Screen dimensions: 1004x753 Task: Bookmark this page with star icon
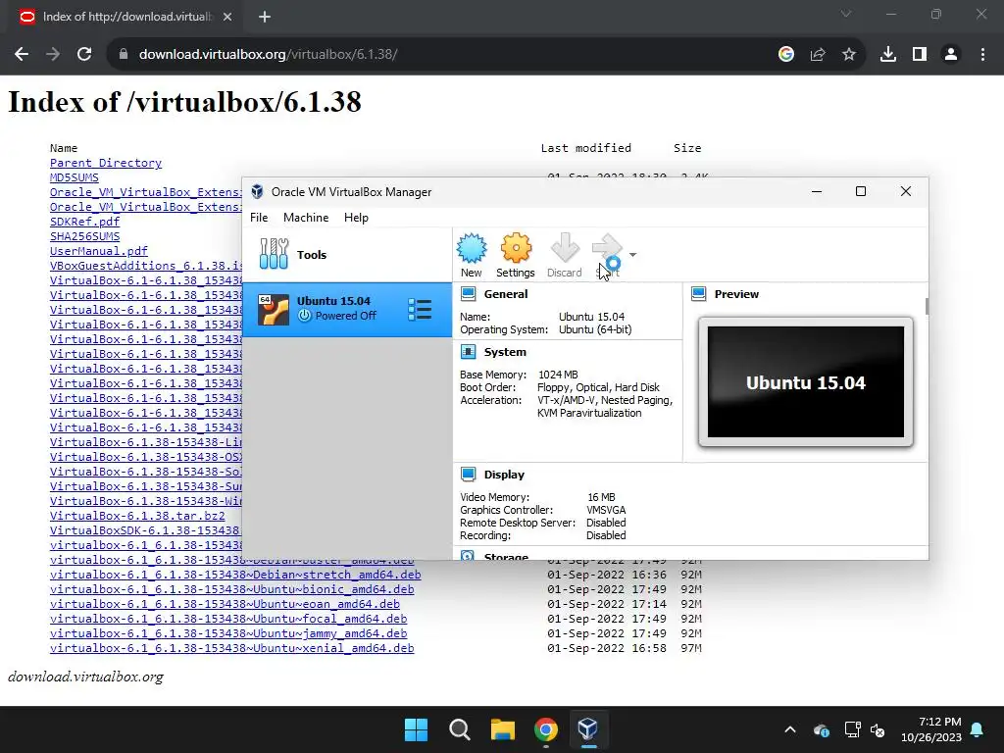click(849, 55)
